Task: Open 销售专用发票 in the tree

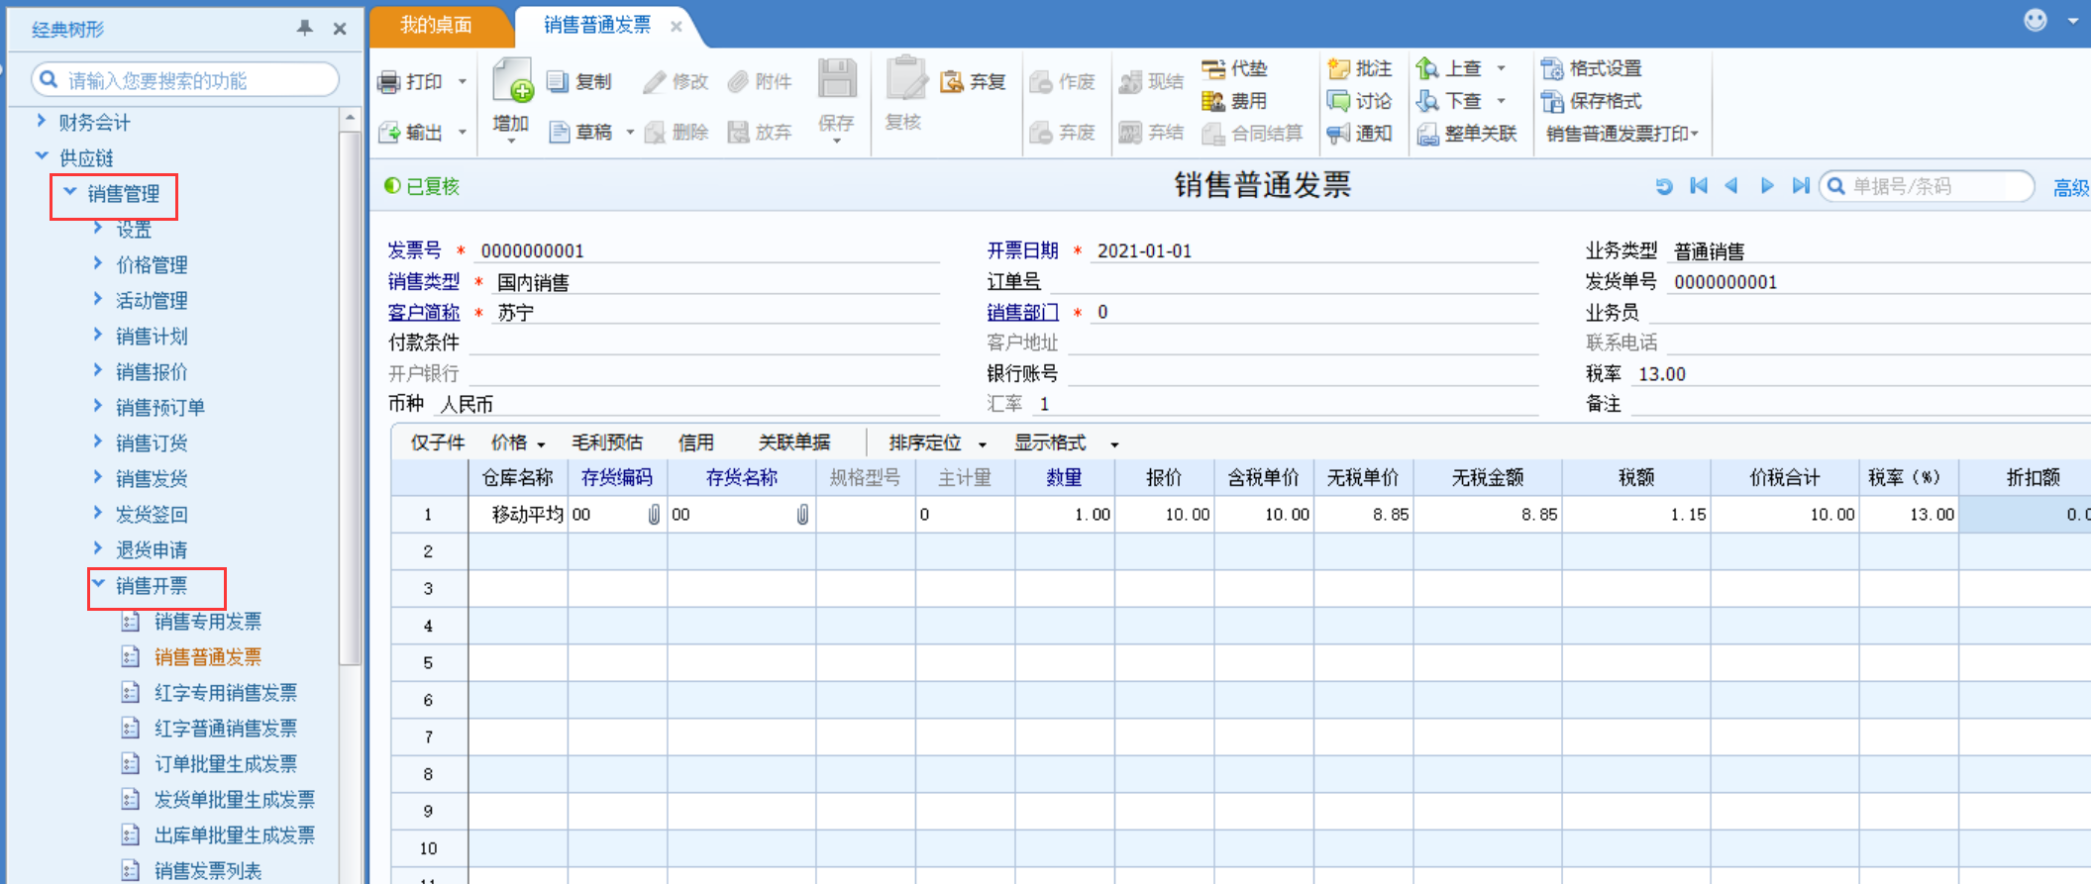Action: (x=208, y=622)
